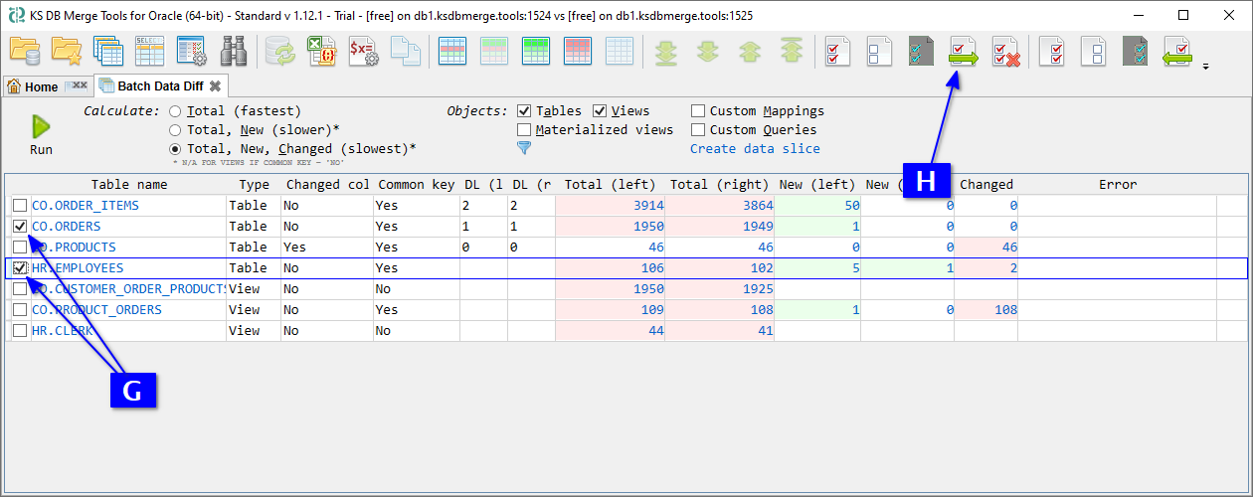1253x497 pixels.
Task: Expand the toolbar overflow arrow
Action: [1206, 68]
